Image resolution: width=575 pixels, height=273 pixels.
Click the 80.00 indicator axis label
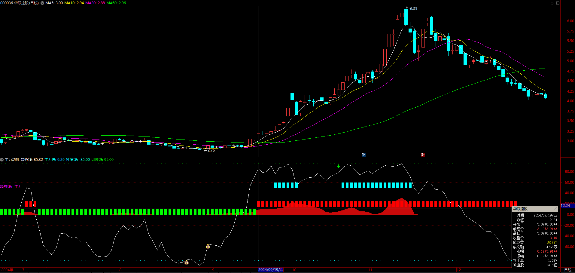[570, 172]
